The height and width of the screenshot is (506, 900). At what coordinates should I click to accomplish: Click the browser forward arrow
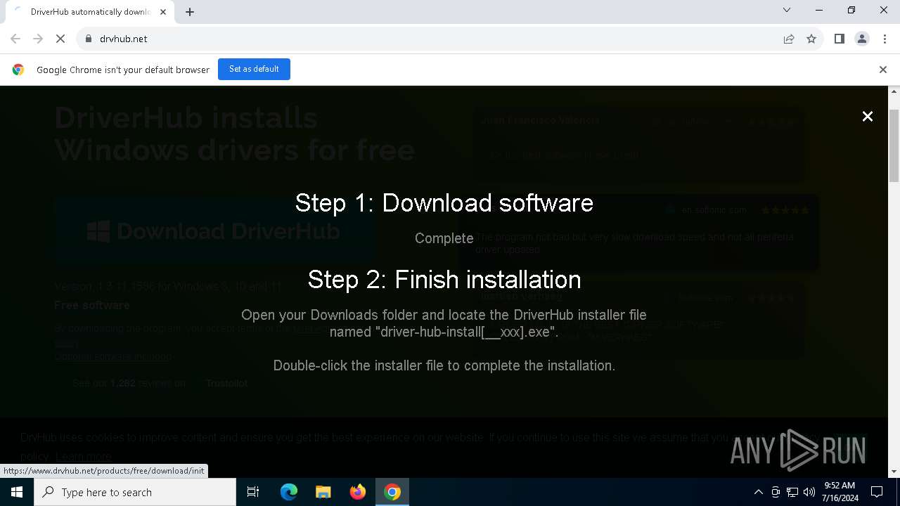38,39
